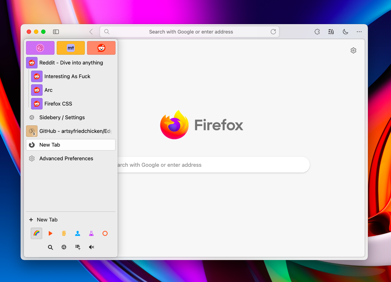This screenshot has height=282, width=391.
Task: Open the extensions puzzle icon
Action: (317, 32)
